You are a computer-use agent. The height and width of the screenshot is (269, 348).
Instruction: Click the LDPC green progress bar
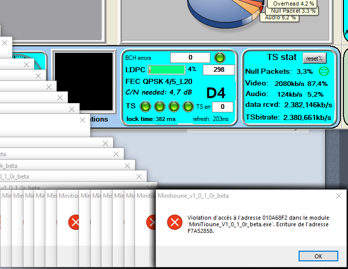[167, 70]
